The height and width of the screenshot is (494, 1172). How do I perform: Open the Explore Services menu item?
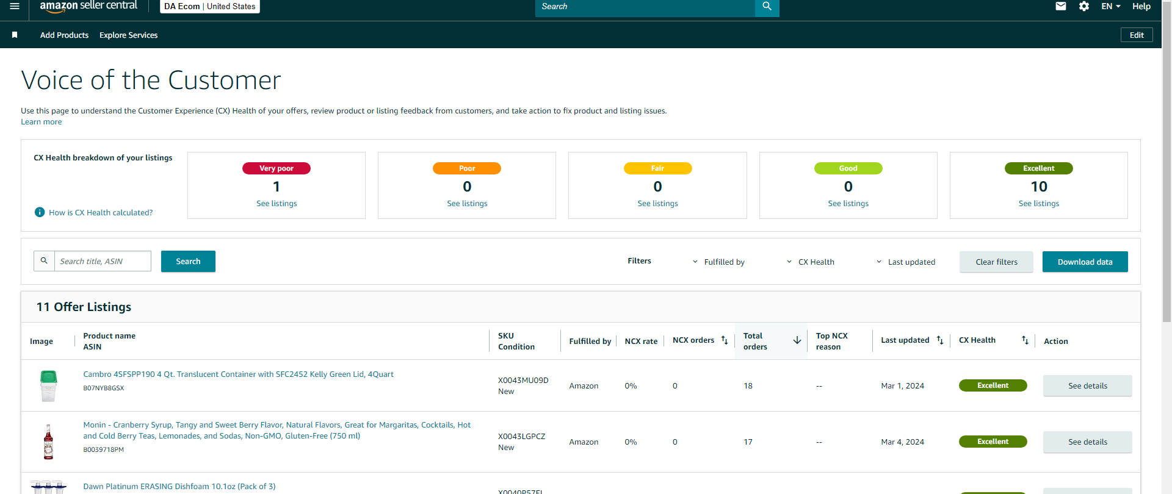(x=128, y=35)
